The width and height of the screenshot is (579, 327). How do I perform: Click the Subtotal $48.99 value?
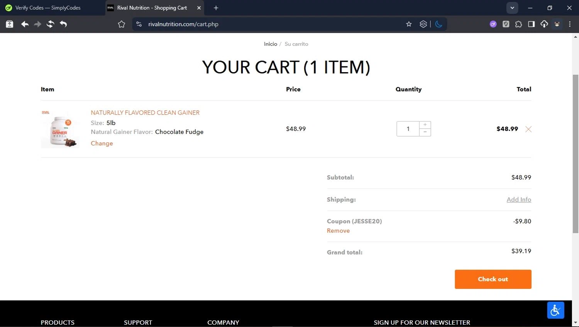tap(521, 178)
